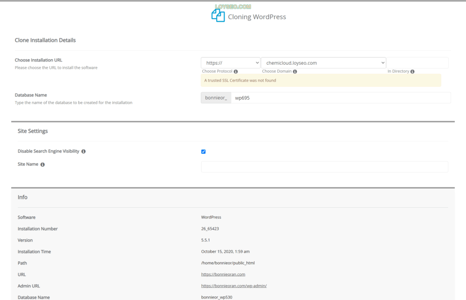Click the In Directory caption

tap(398, 71)
